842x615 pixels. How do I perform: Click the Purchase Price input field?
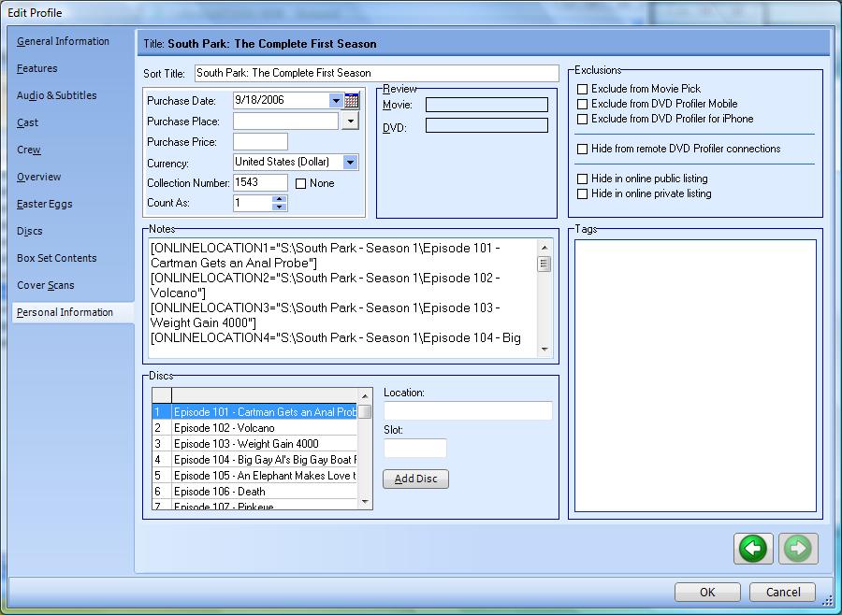tap(260, 142)
